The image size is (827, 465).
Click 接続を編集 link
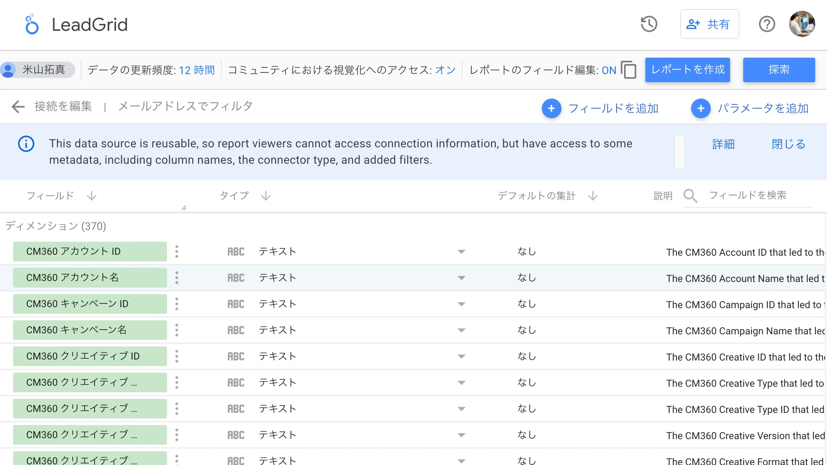point(63,106)
